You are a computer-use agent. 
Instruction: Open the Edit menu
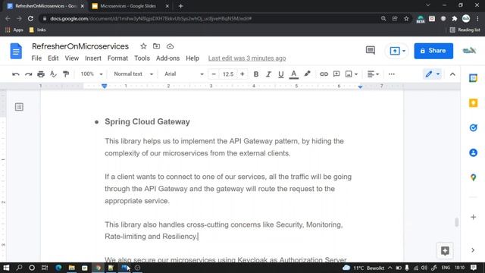tap(53, 58)
